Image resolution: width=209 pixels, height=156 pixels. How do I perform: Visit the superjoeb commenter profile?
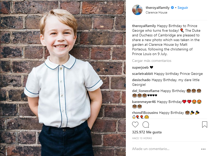coord(140,67)
